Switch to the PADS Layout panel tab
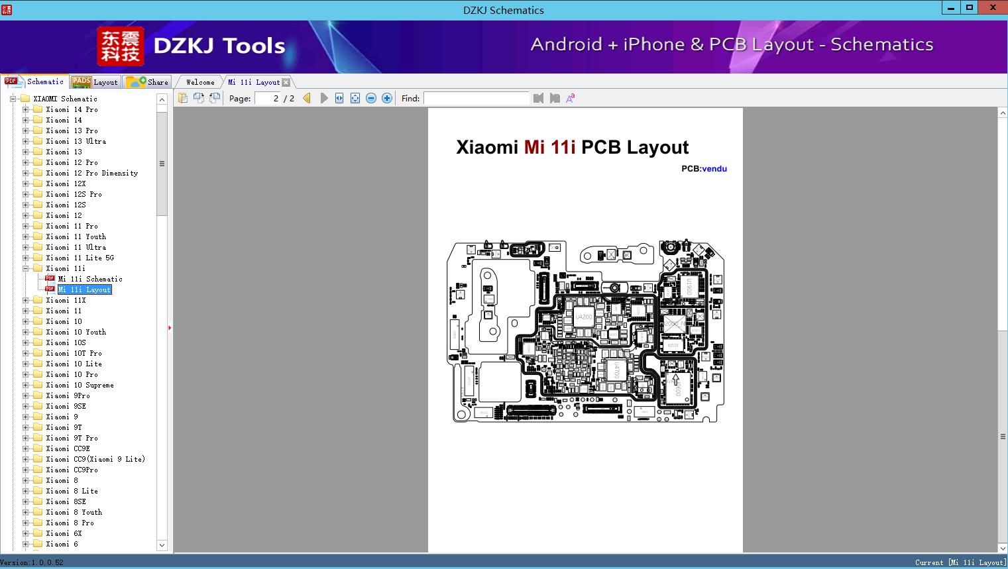Screen dimensions: 1008x569 tap(95, 82)
